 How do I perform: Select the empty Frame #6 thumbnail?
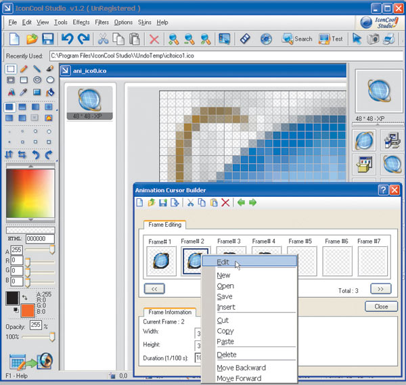337,261
